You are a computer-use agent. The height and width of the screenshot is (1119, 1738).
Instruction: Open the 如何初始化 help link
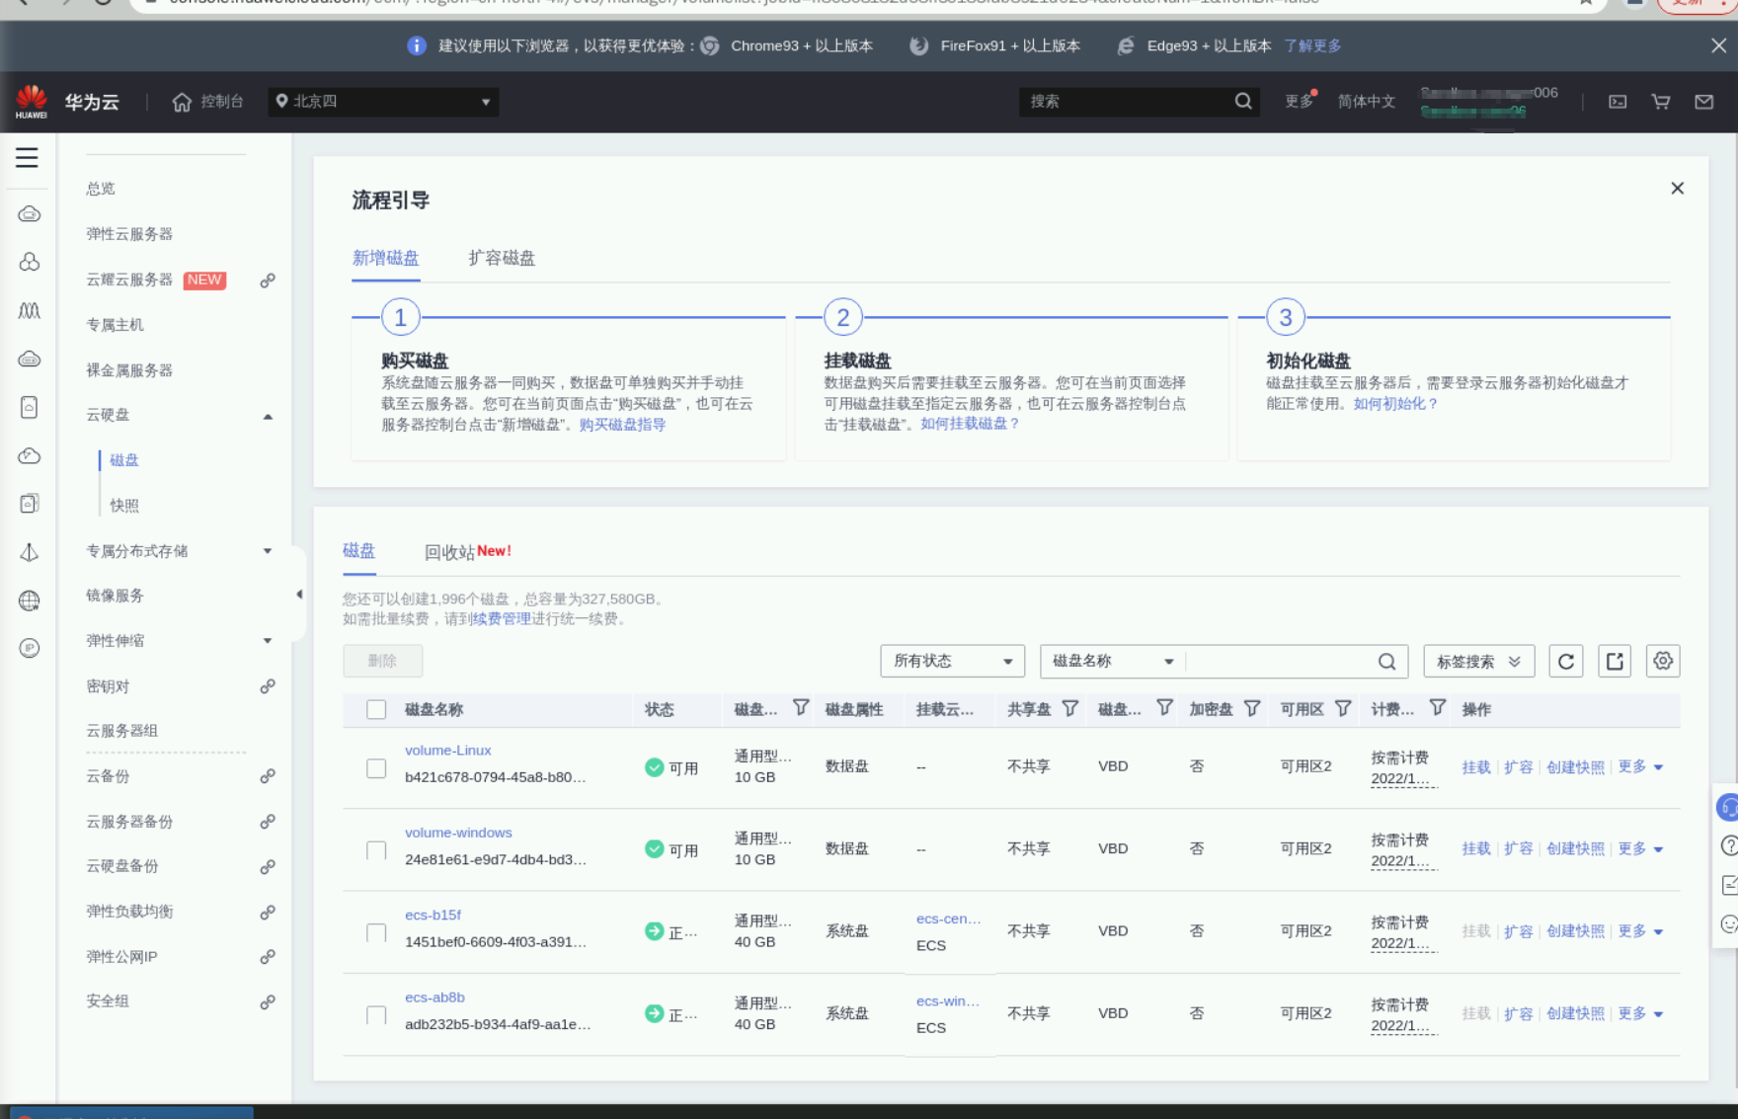[x=1395, y=403]
